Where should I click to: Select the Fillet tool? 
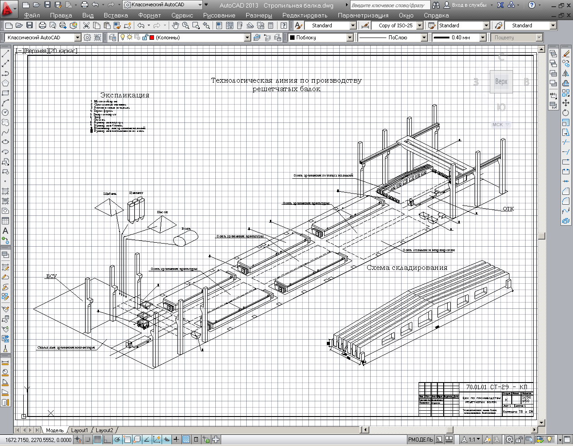click(x=566, y=201)
